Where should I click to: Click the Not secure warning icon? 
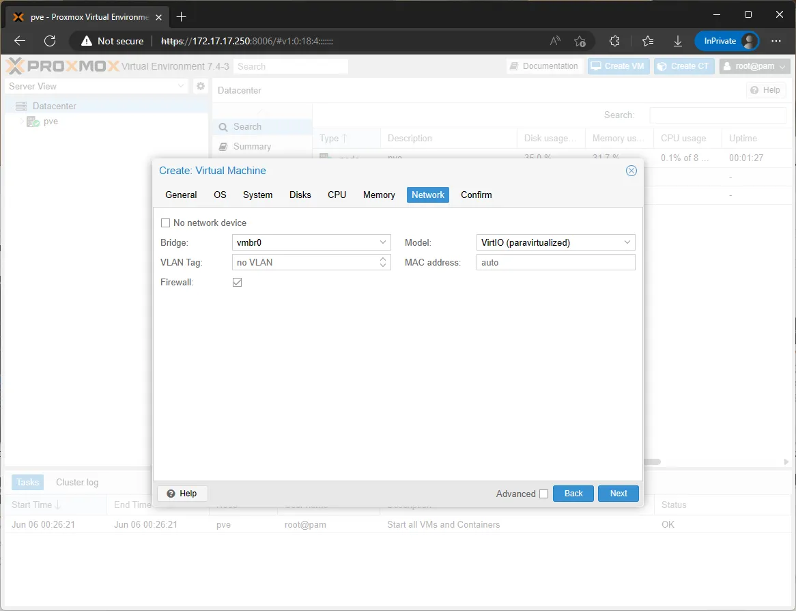coord(87,41)
